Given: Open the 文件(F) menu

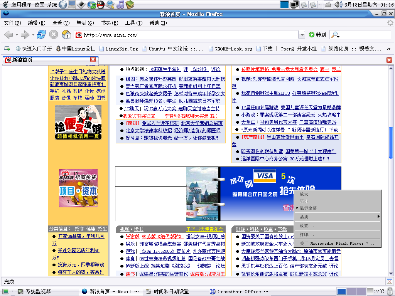Looking at the screenshot, I should click(12, 23).
